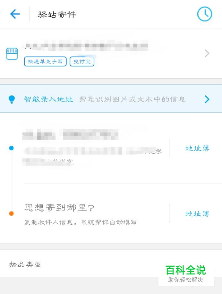The height and width of the screenshot is (294, 222).
Task: Tap the 驿站寄件 page title
Action: coord(57,15)
